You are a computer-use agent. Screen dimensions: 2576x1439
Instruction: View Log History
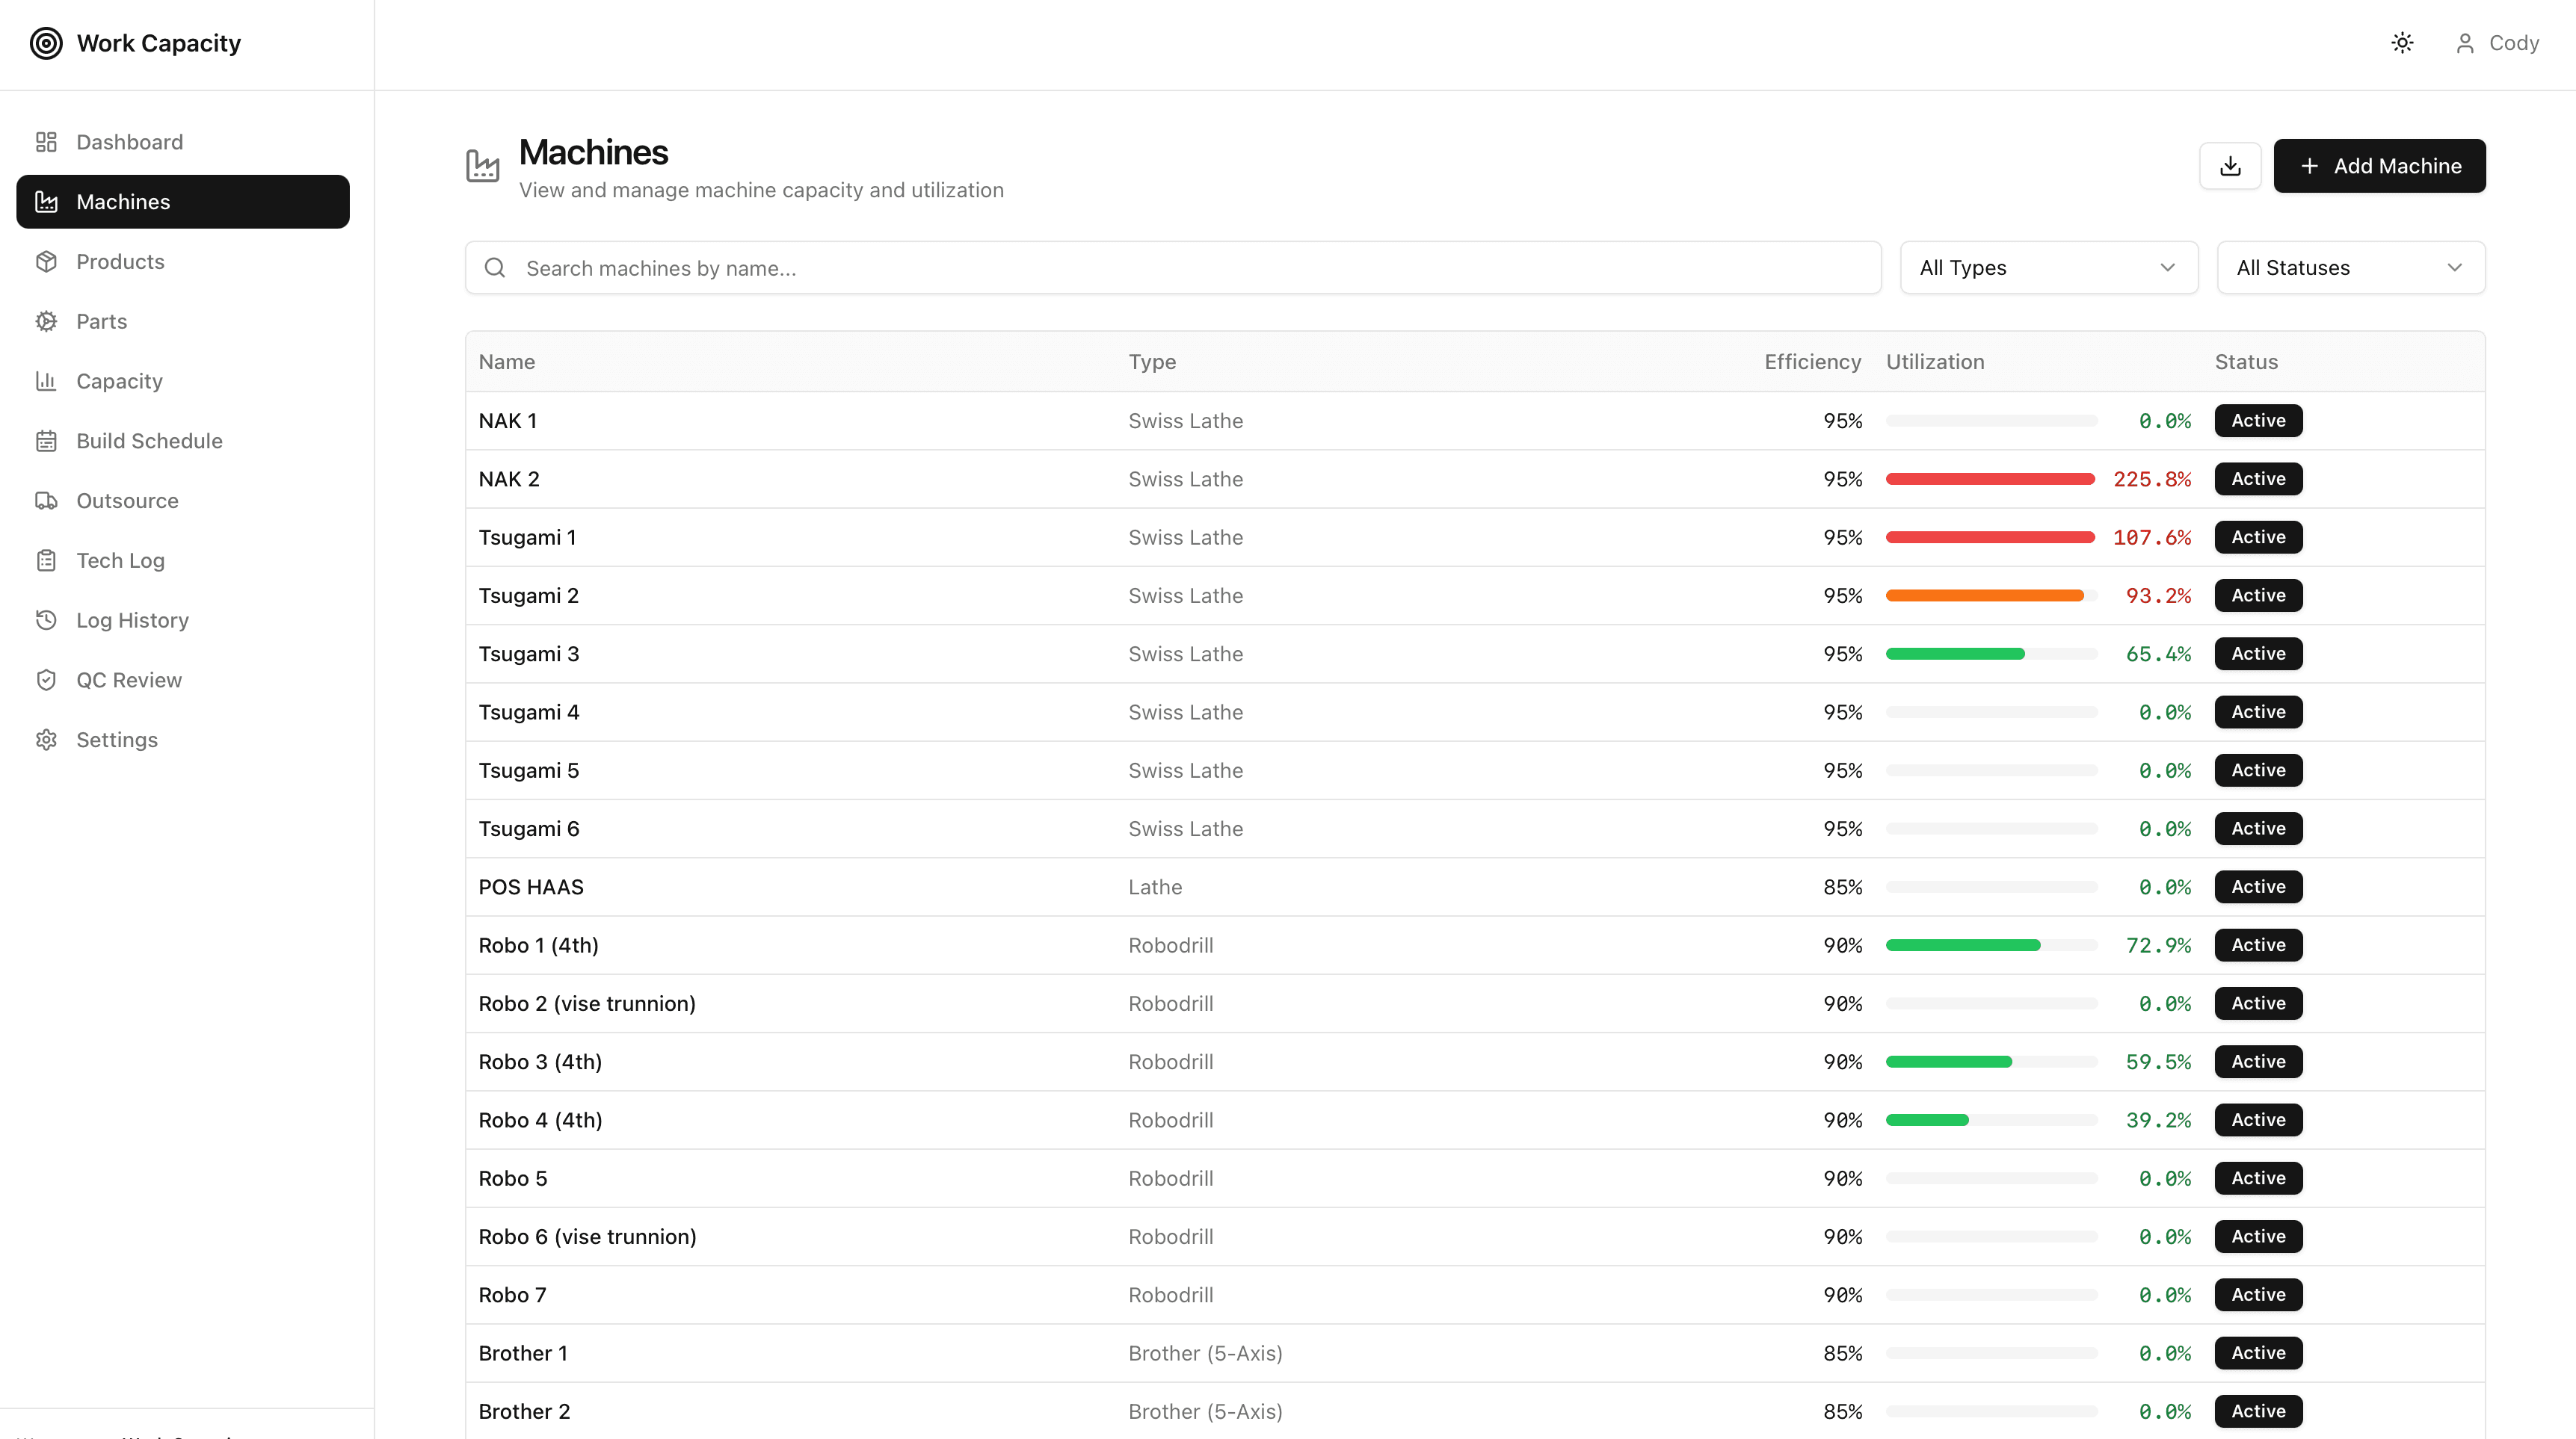[x=183, y=619]
